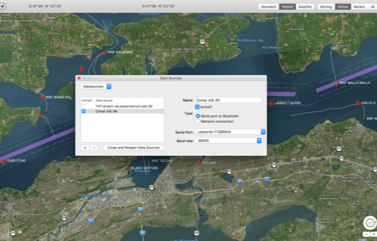Click the Name text field
This screenshot has width=377, height=241.
coord(229,100)
